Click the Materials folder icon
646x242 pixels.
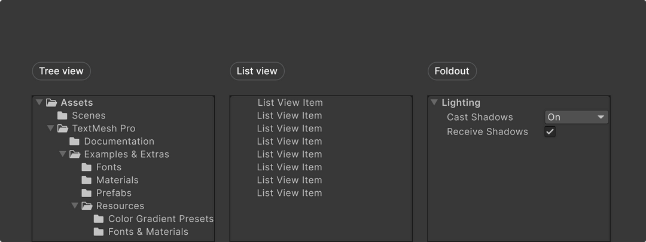[87, 180]
